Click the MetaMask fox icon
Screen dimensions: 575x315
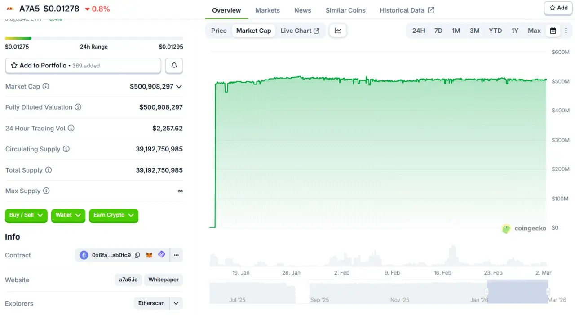click(149, 255)
